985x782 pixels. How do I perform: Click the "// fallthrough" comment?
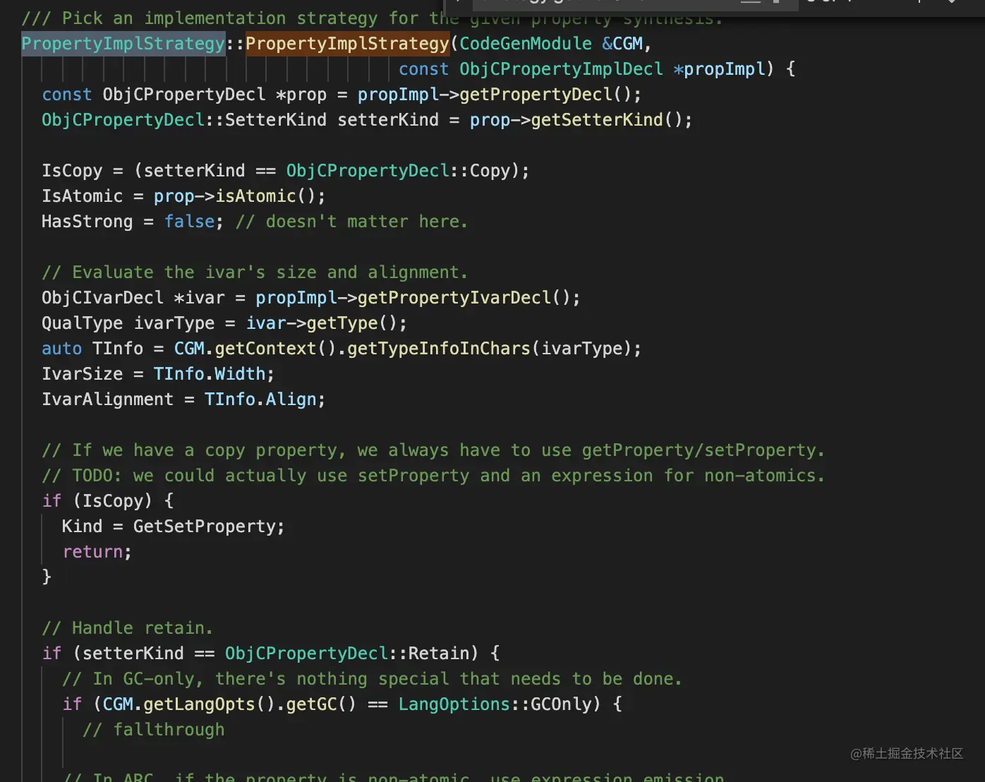pos(153,730)
